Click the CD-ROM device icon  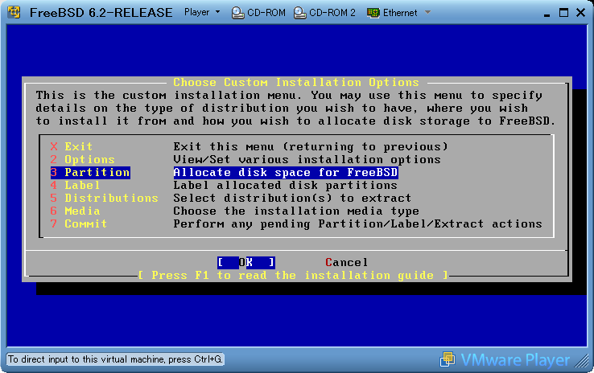click(x=238, y=13)
